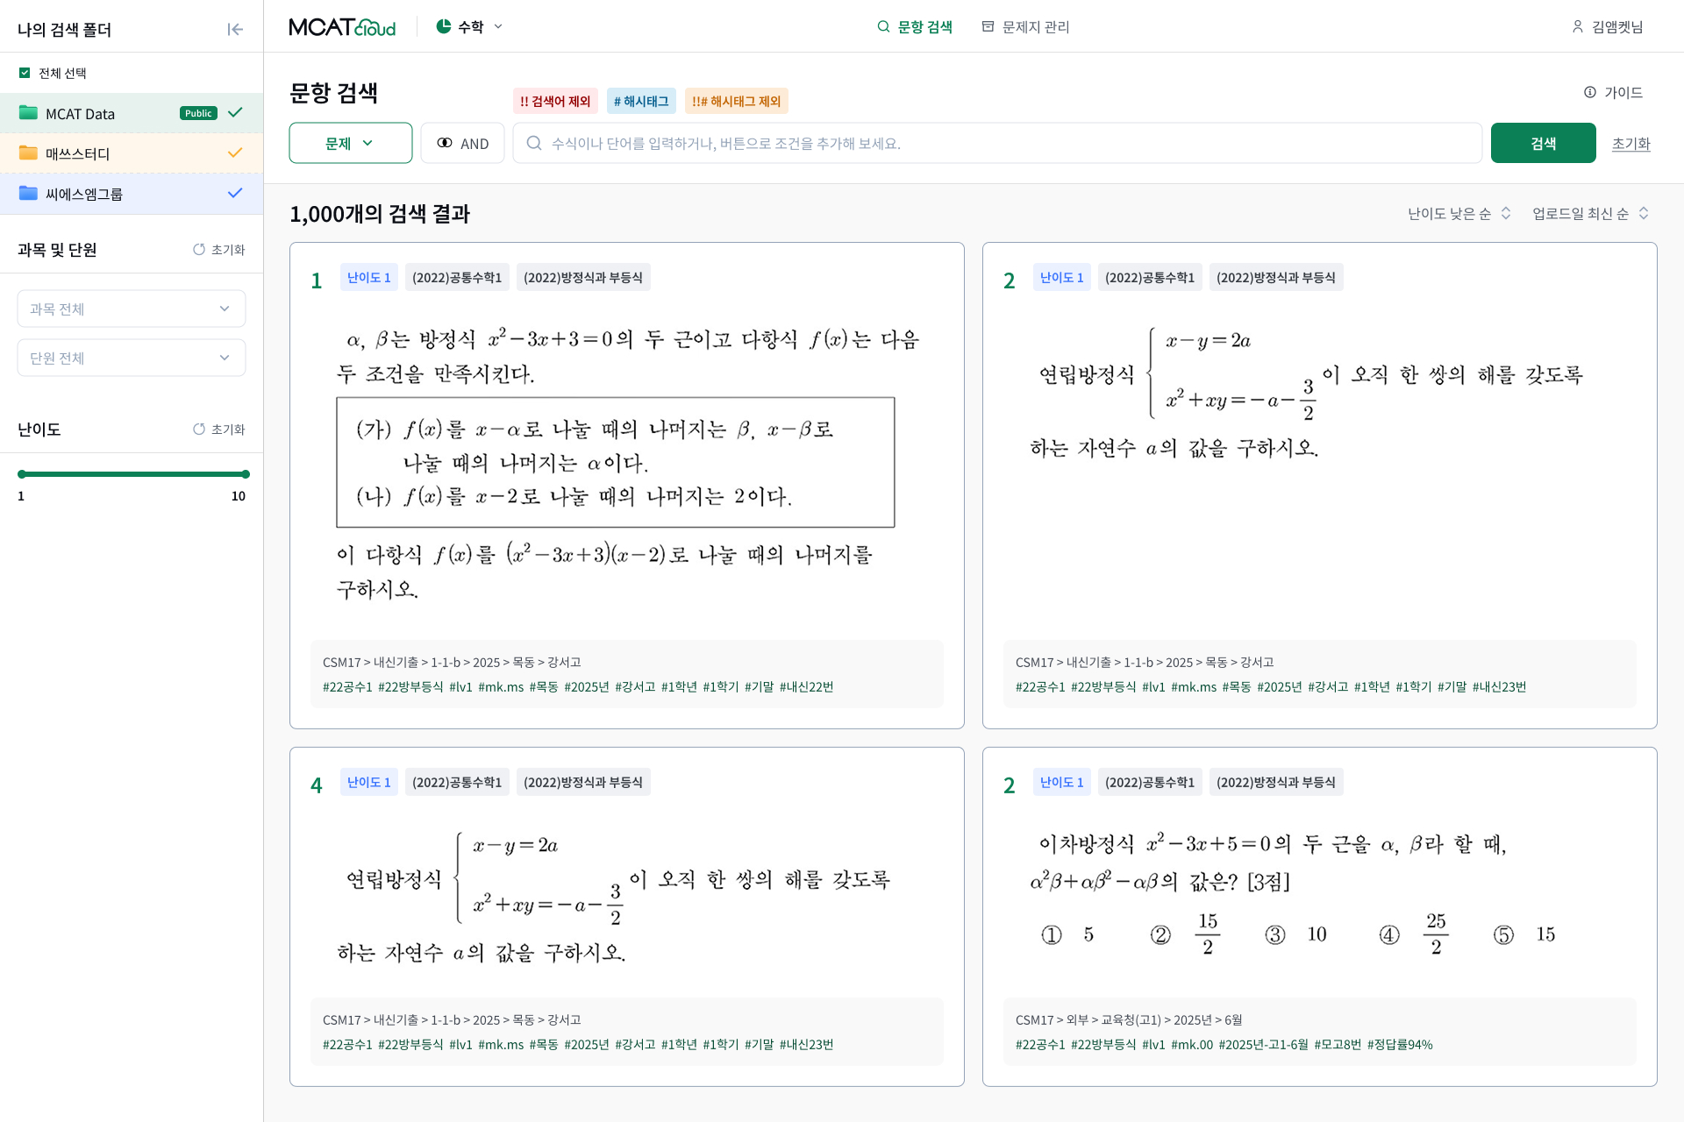Open the 김앰캣님 user profile icon
Image resolution: width=1684 pixels, height=1122 pixels.
point(1577,26)
